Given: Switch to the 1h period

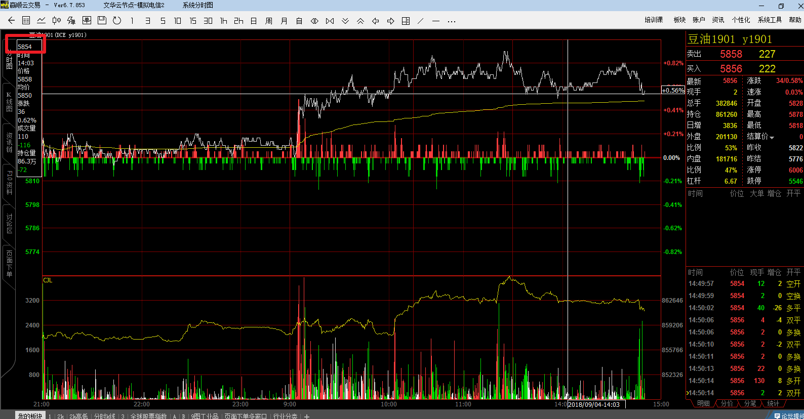Looking at the screenshot, I should pyautogui.click(x=223, y=21).
